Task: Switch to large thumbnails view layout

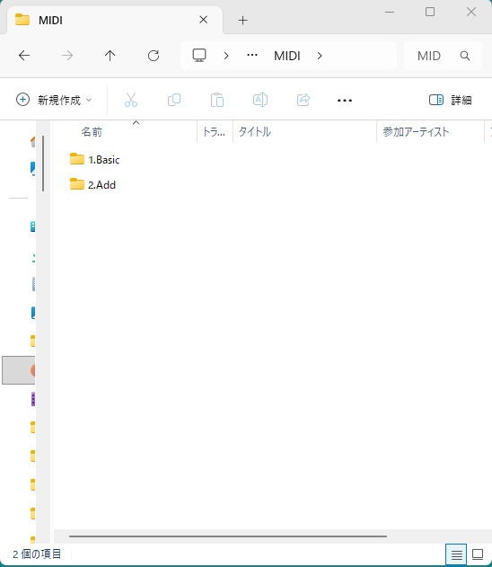Action: [478, 554]
